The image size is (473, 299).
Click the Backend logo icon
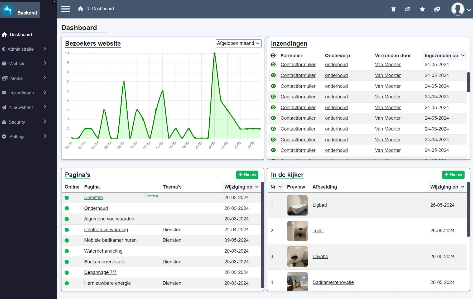click(7, 10)
